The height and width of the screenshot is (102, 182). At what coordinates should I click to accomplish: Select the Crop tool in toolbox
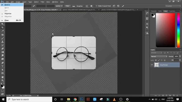pyautogui.click(x=3, y=27)
